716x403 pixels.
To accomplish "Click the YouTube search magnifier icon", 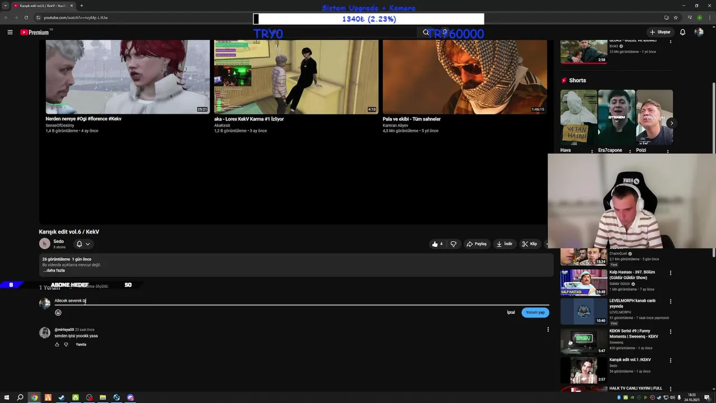I will point(426,32).
